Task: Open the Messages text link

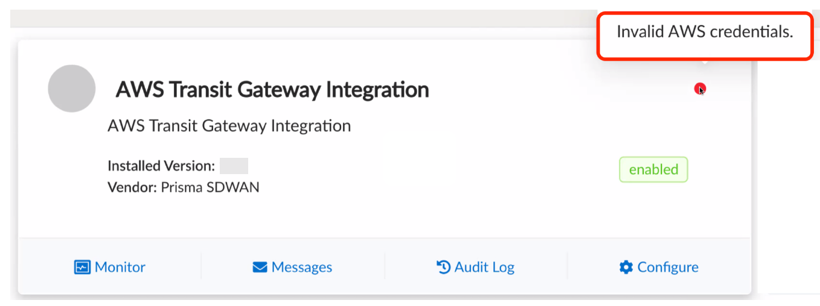Action: [x=302, y=267]
